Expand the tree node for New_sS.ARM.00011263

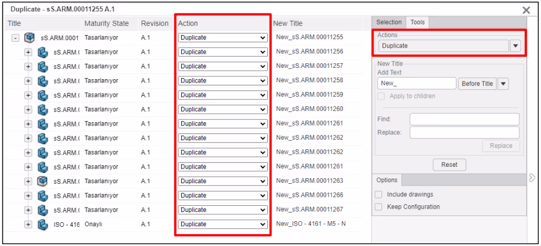click(28, 181)
